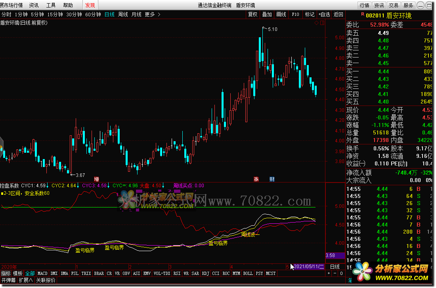Expand more periods with 更多 arrow
436x288 pixels.
coord(152,14)
